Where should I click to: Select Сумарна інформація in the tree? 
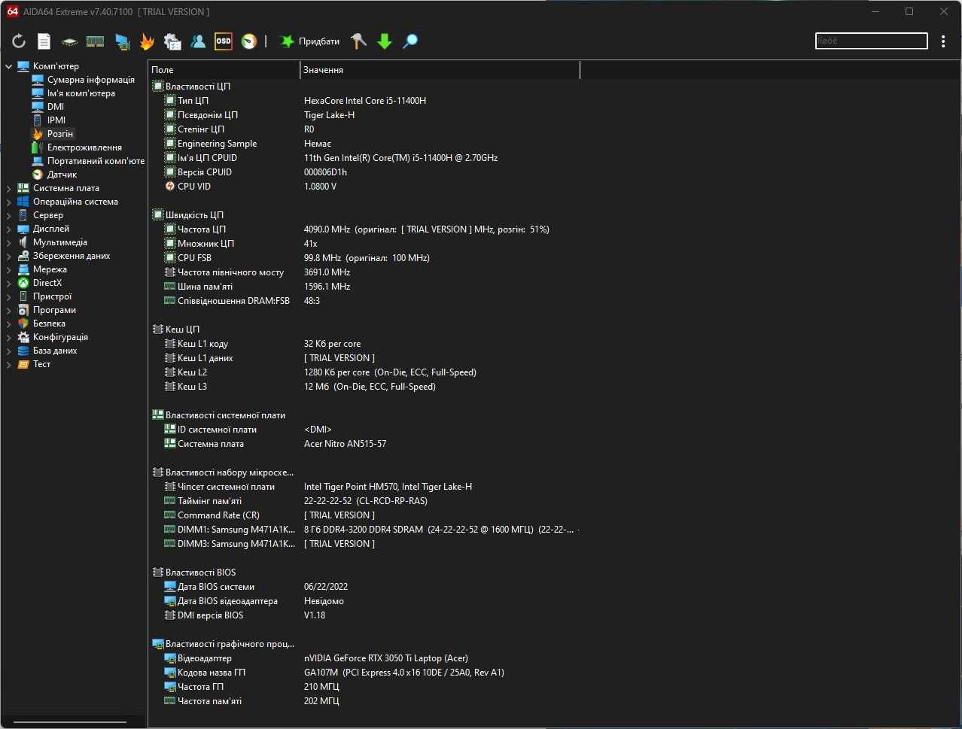pyautogui.click(x=91, y=80)
